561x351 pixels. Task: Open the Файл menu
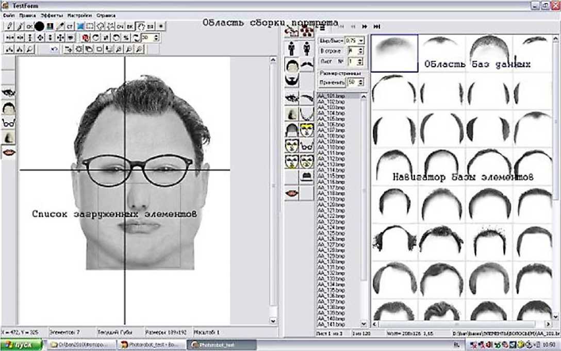(8, 15)
